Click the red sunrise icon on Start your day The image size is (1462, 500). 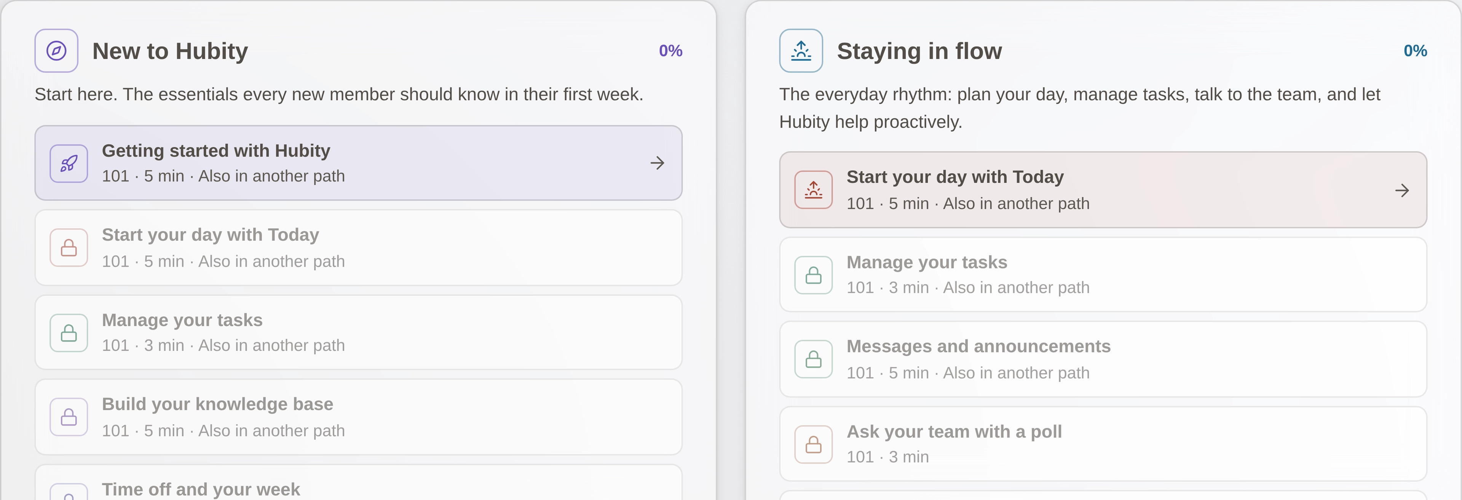pyautogui.click(x=813, y=190)
